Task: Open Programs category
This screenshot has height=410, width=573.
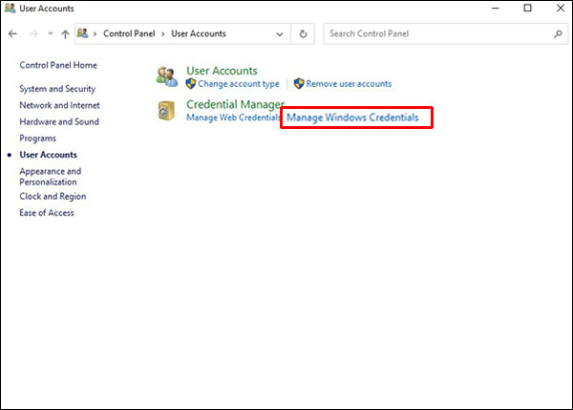Action: pyautogui.click(x=37, y=139)
